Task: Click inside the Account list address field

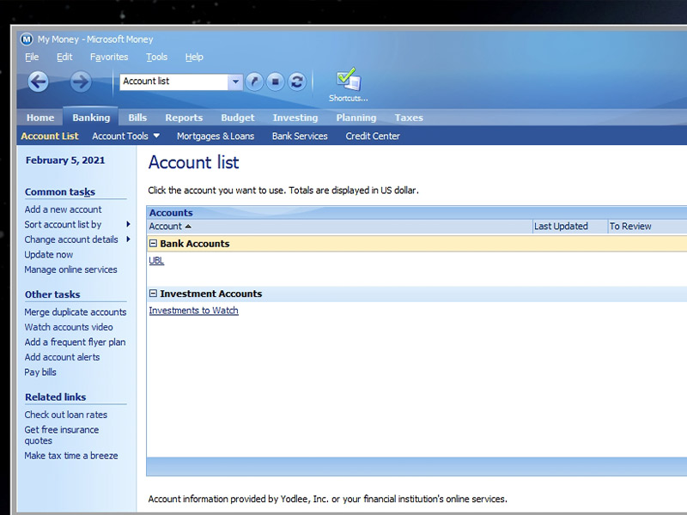Action: tap(174, 82)
